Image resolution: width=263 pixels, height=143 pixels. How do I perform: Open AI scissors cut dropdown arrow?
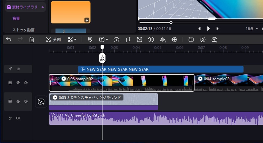tap(75, 40)
